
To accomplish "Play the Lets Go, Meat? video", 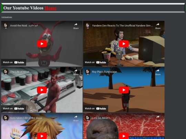I will click(x=124, y=136).
